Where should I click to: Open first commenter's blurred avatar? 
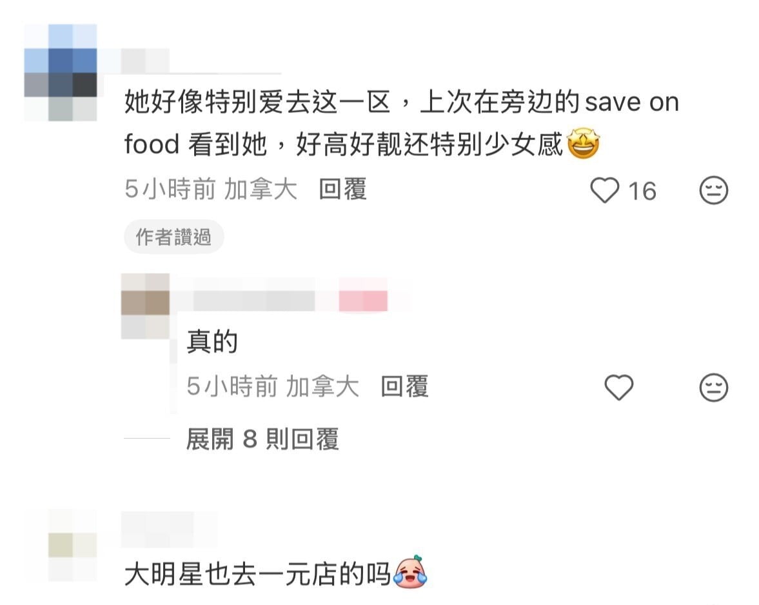[x=61, y=73]
